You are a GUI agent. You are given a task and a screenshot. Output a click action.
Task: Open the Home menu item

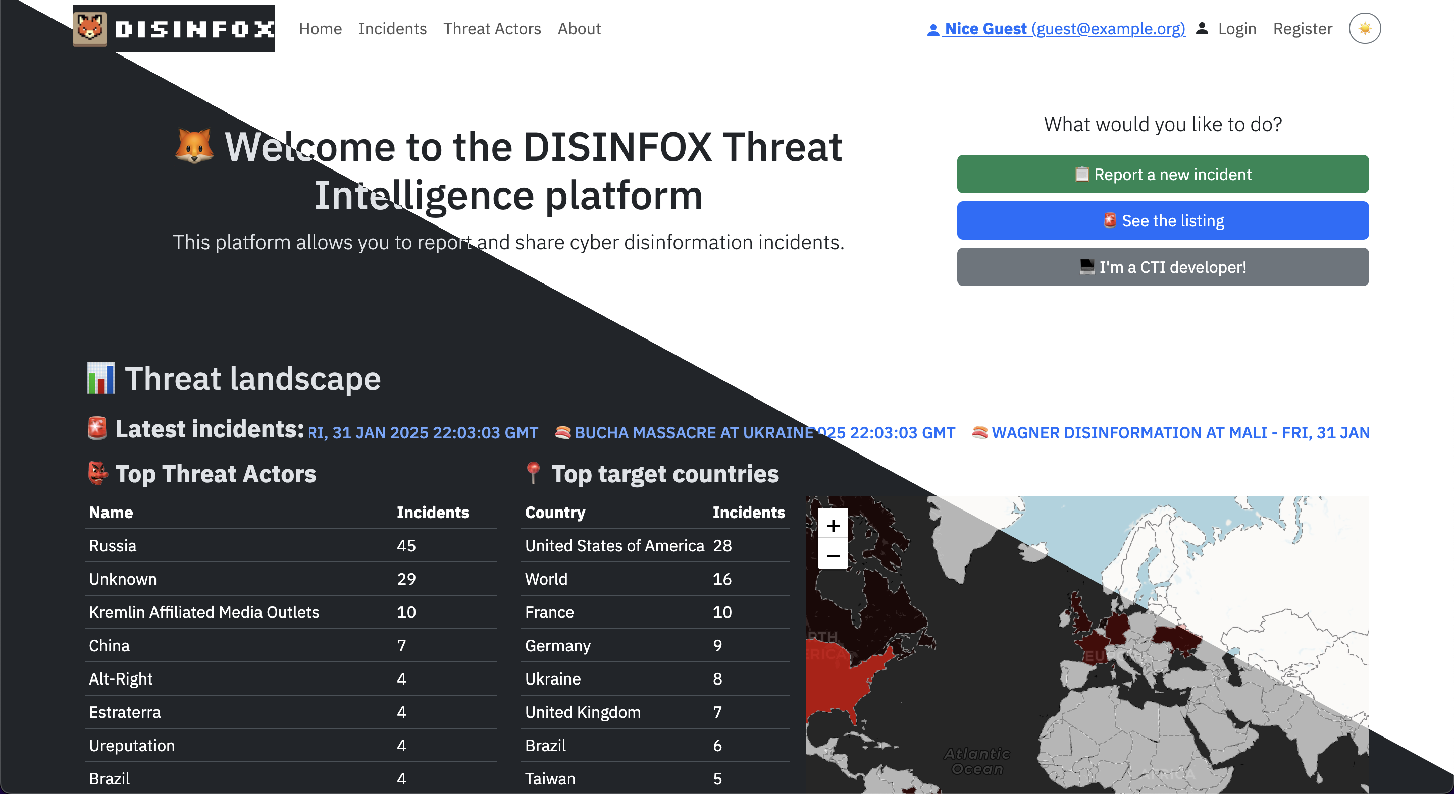pyautogui.click(x=320, y=28)
